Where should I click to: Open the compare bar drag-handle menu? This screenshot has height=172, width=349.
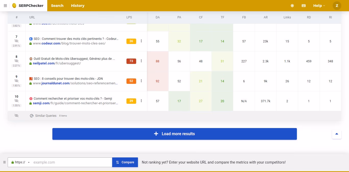pyautogui.click(x=4, y=162)
